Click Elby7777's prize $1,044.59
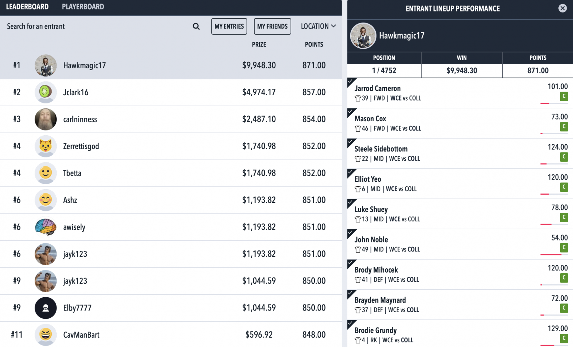573x347 pixels. coord(259,308)
